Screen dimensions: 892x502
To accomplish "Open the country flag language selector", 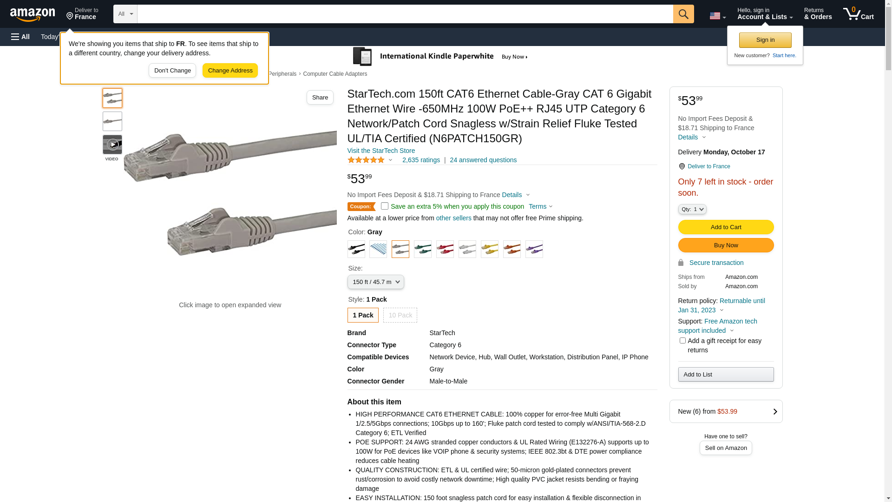I will coord(717,16).
